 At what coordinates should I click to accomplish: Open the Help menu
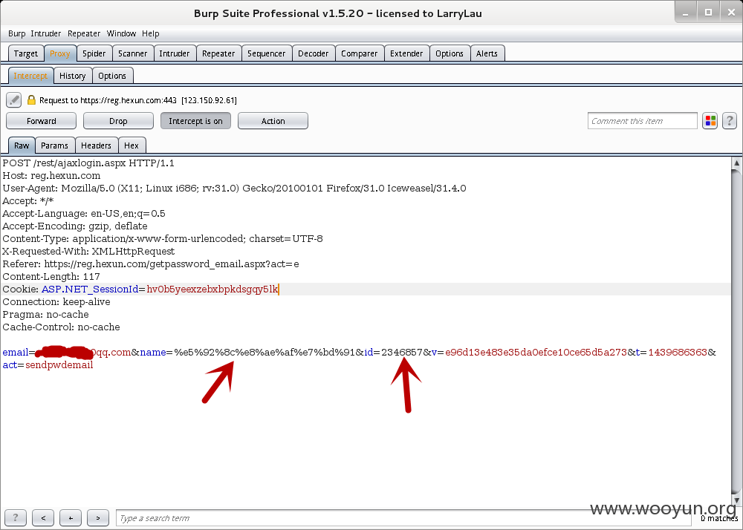point(151,33)
